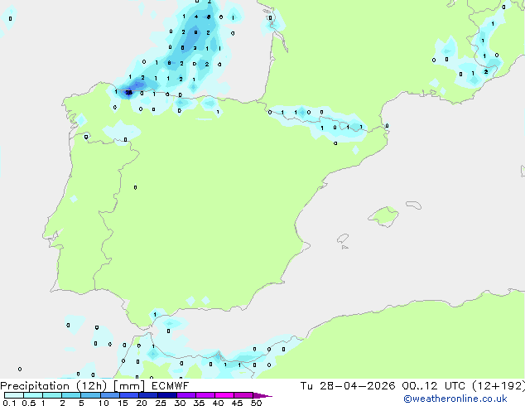Click the 'Tu 28-04-2026 00..12 UTC (12+192)' timestamp
The width and height of the screenshot is (525, 406).
412,386
